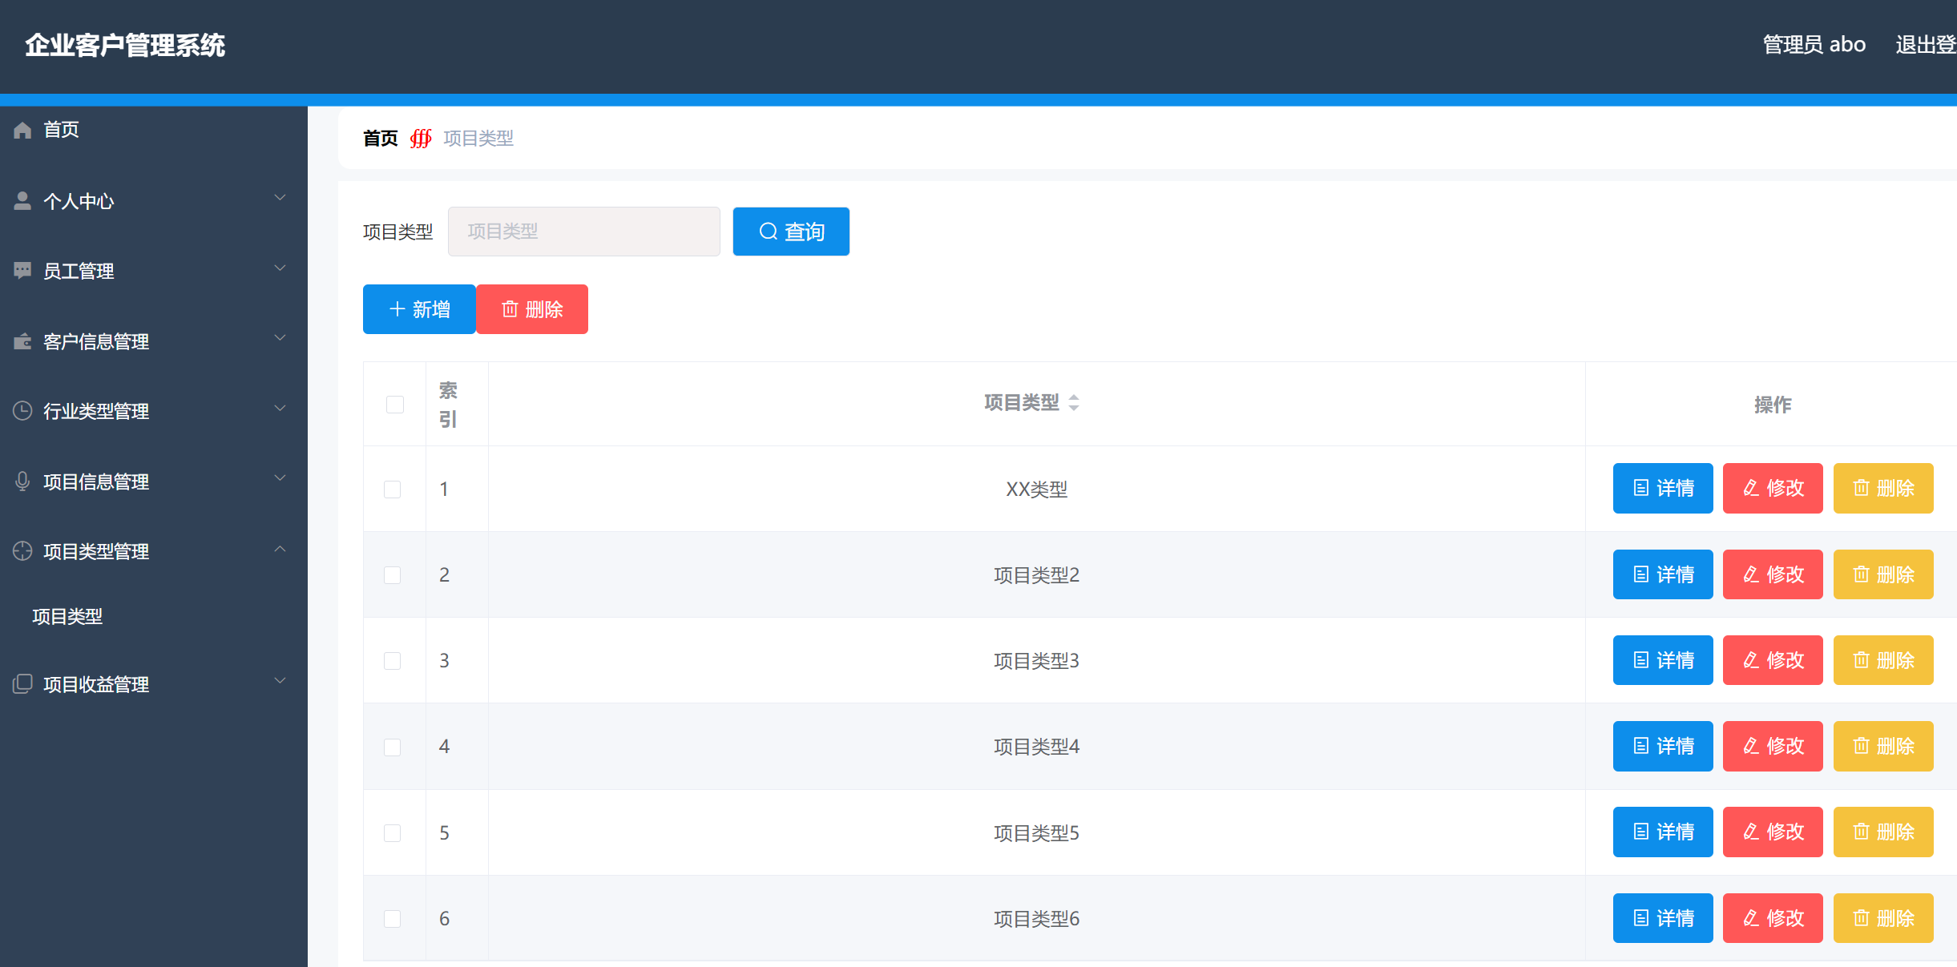The width and height of the screenshot is (1957, 967).
Task: Expand the 员工管理 menu chevron
Action: [x=280, y=268]
